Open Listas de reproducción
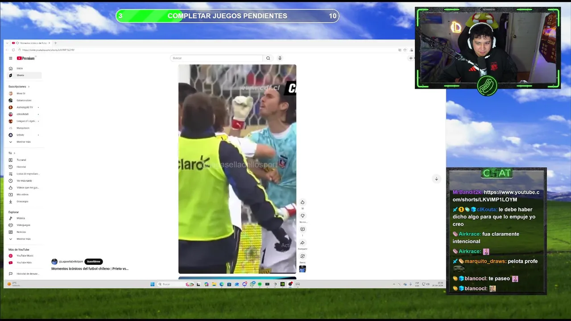 pos(25,174)
